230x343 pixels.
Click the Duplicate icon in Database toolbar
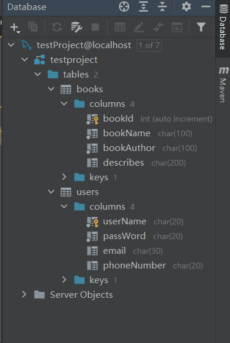pyautogui.click(x=33, y=27)
